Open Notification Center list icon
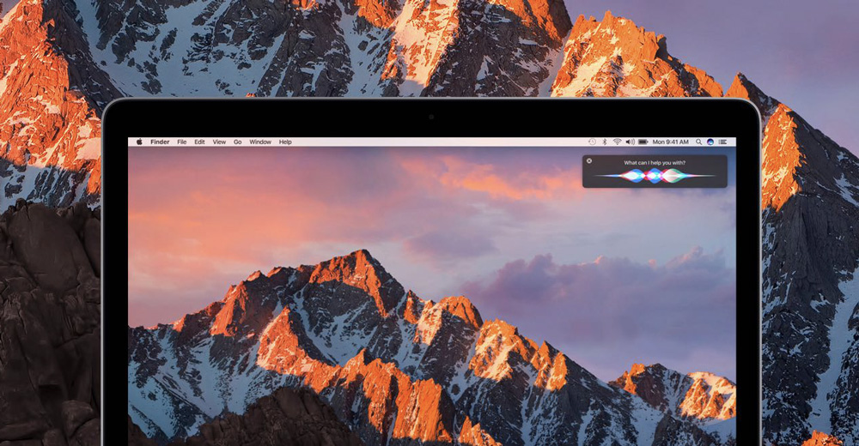Image resolution: width=859 pixels, height=446 pixels. [723, 142]
